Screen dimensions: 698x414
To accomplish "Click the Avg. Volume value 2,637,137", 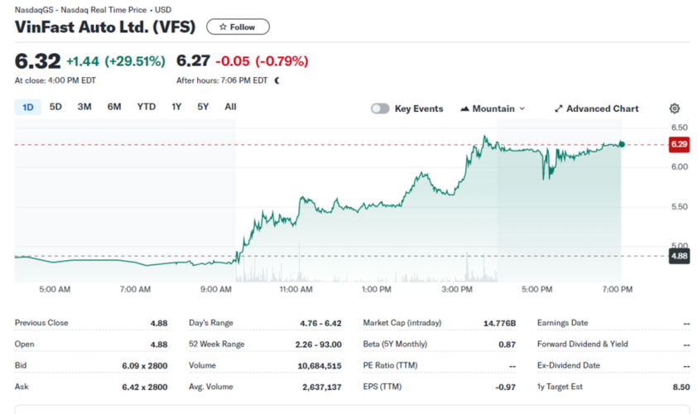I will tap(322, 388).
